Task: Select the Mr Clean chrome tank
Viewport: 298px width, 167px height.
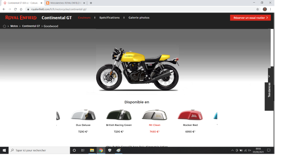Action: pos(154,115)
